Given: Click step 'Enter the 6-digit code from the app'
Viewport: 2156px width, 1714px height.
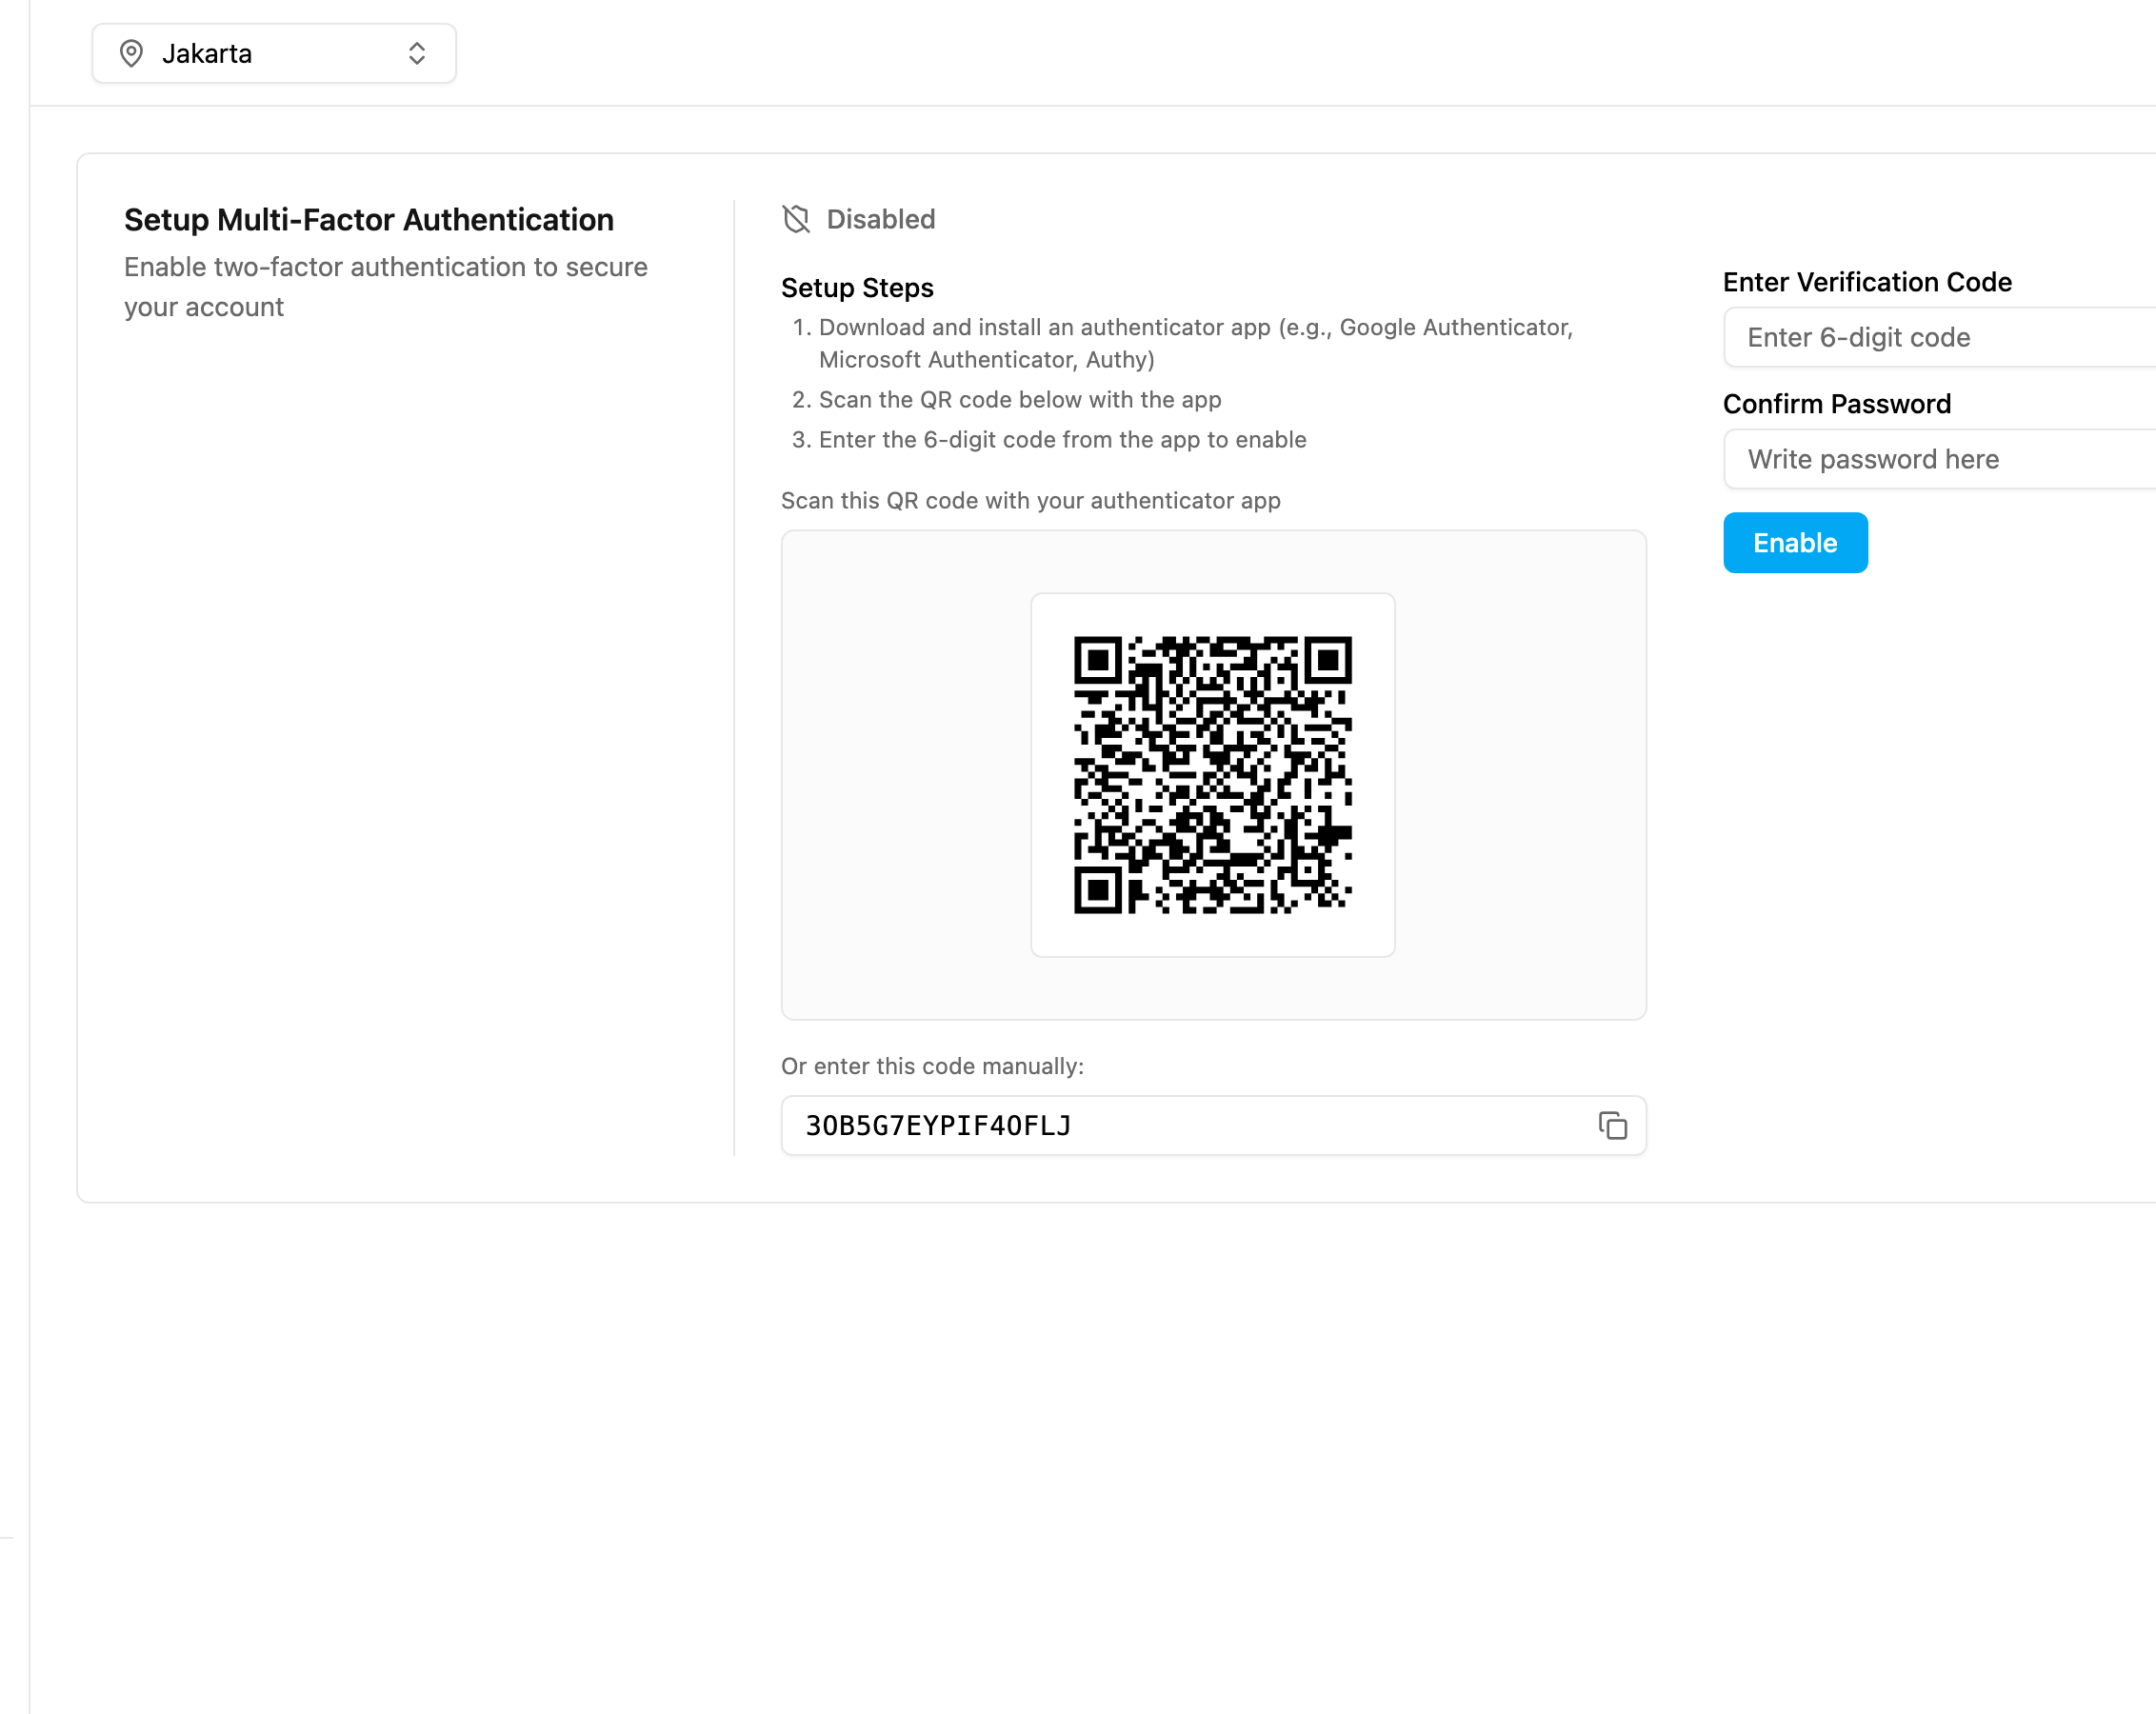Looking at the screenshot, I should point(1062,440).
